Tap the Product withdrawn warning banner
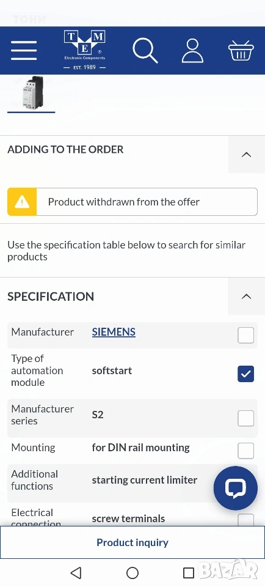The height and width of the screenshot is (587, 265). (x=132, y=202)
